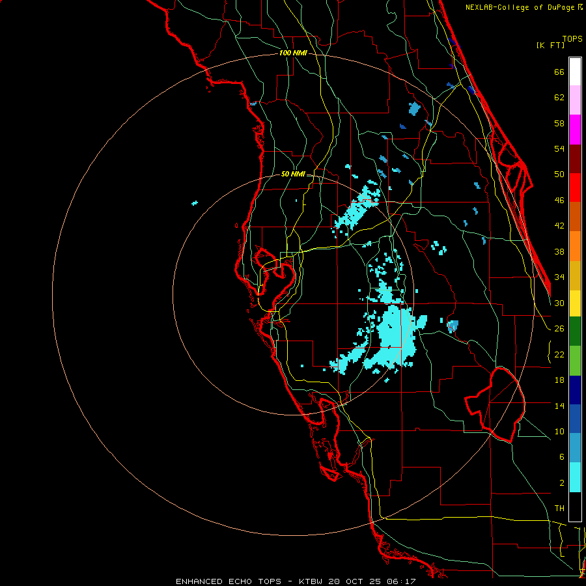Click the '38' legend value
The image size is (586, 586).
coord(559,251)
